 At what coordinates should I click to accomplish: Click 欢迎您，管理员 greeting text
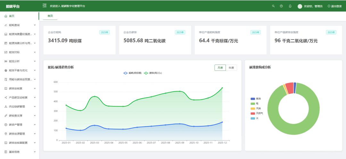point(313,6)
